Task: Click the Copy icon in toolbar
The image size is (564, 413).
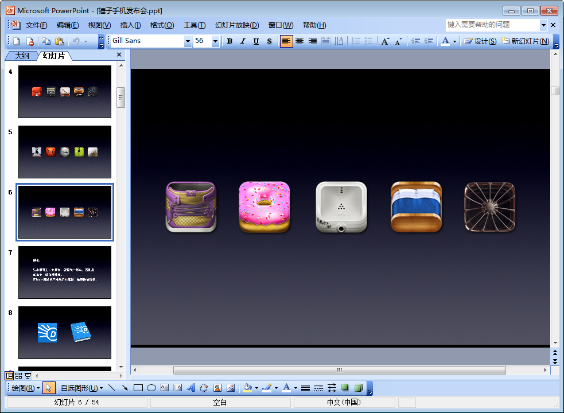Action: coord(46,41)
